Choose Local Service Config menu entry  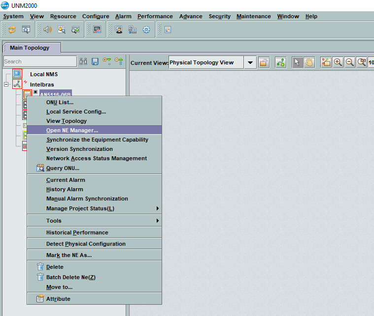click(95, 112)
